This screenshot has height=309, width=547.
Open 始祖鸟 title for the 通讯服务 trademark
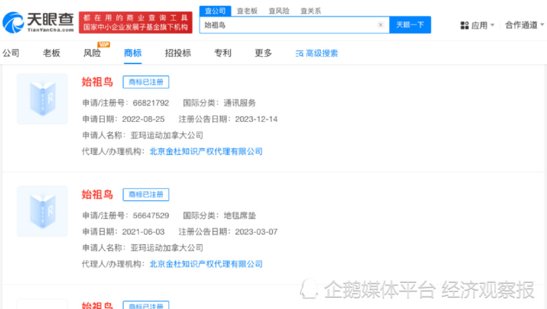pyautogui.click(x=97, y=82)
